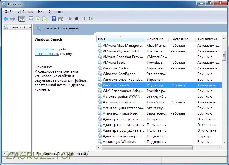Screen dimensions: 229x165
Task: Click the gear icon of Агент политики IPsec
Action: click(100, 113)
